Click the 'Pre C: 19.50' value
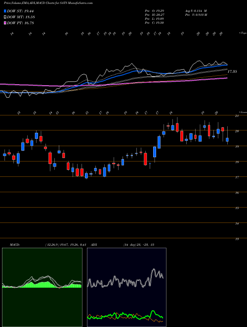247x327 pixels. [x=155, y=23]
